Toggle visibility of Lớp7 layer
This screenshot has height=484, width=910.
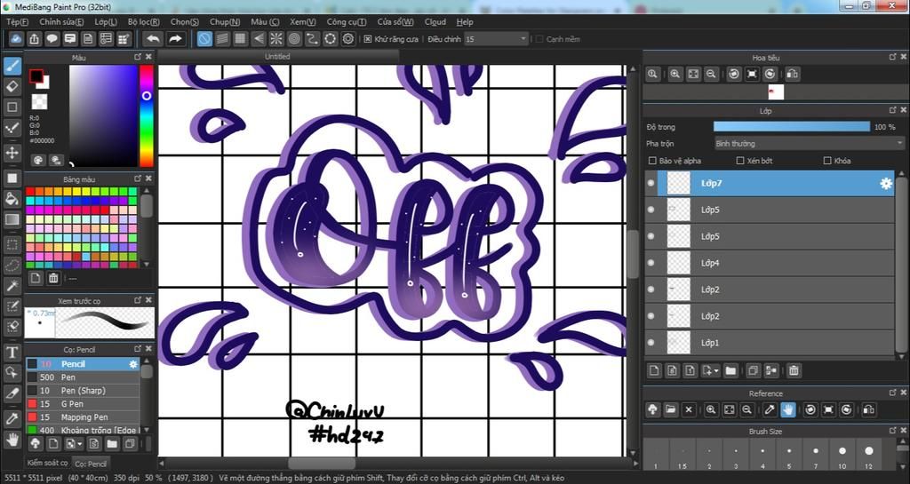pyautogui.click(x=651, y=183)
